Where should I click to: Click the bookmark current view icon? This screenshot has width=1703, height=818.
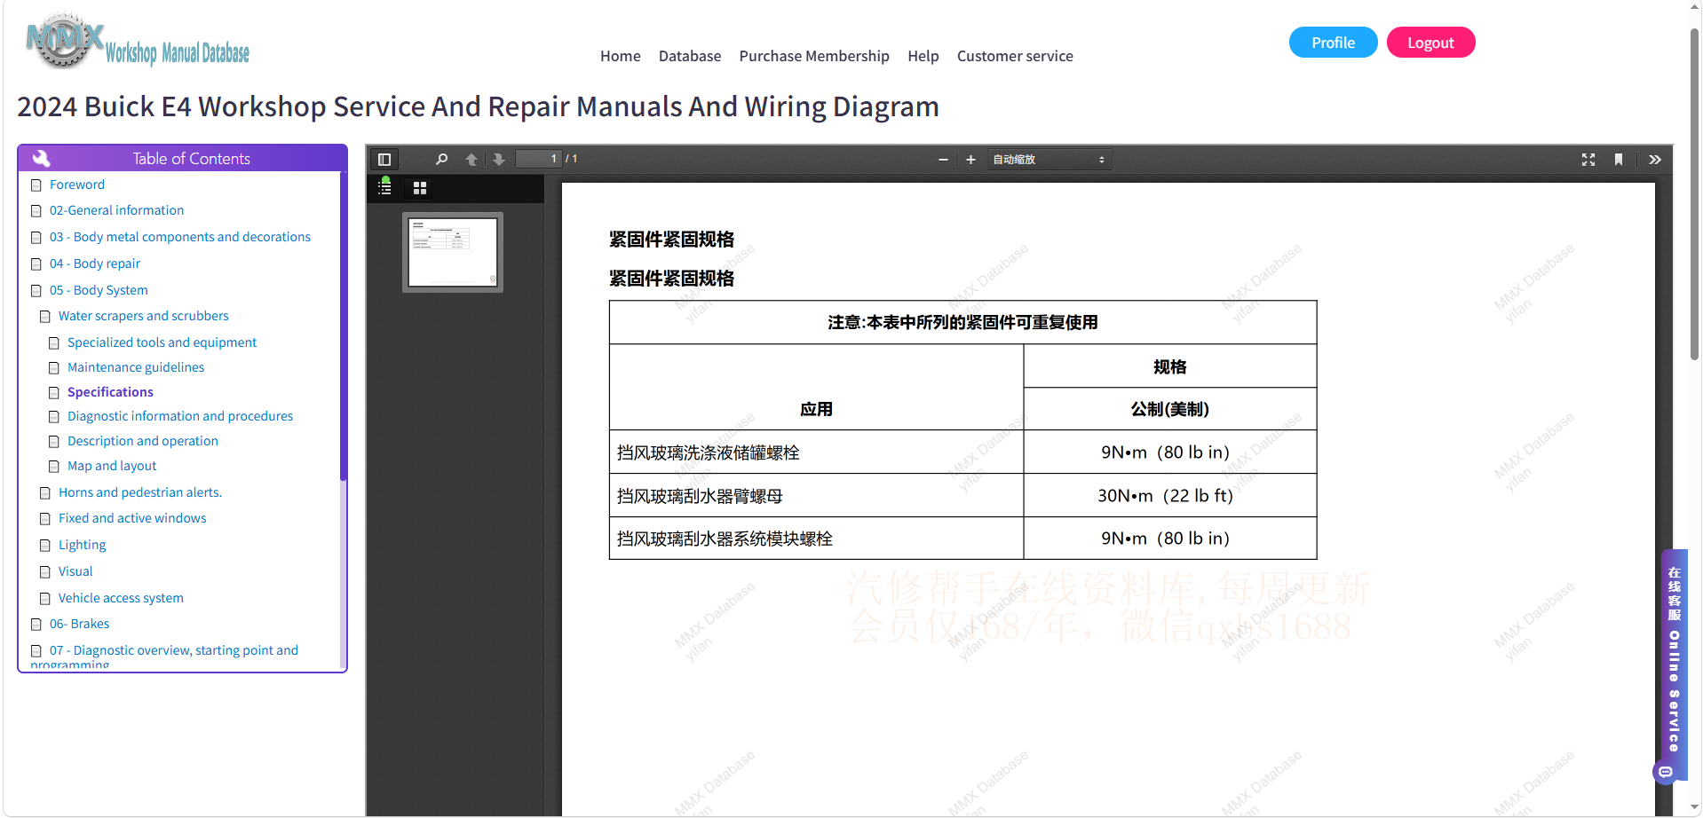pyautogui.click(x=1619, y=160)
